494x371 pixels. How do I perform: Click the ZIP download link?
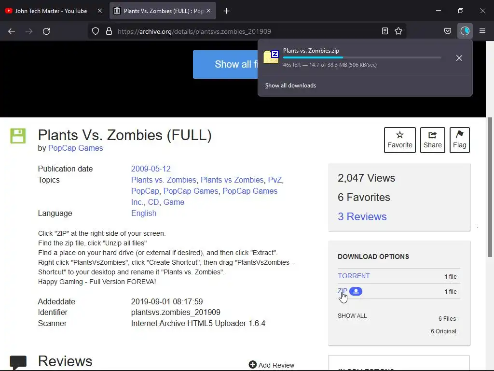click(343, 291)
